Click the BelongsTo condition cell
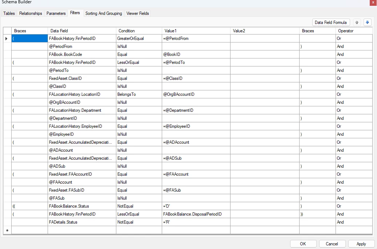The width and height of the screenshot is (377, 249). pos(139,94)
